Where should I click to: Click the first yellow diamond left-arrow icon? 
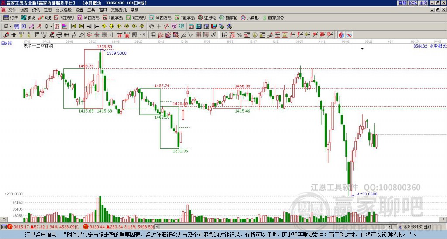click(104, 26)
